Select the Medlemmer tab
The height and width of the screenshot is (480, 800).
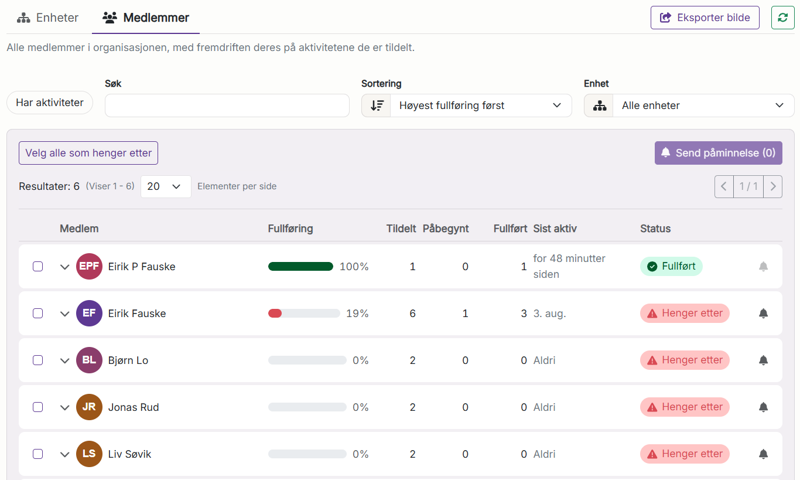[146, 18]
